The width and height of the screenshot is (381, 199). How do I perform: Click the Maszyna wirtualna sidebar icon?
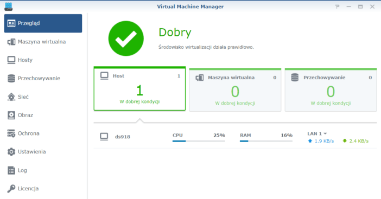(x=11, y=42)
